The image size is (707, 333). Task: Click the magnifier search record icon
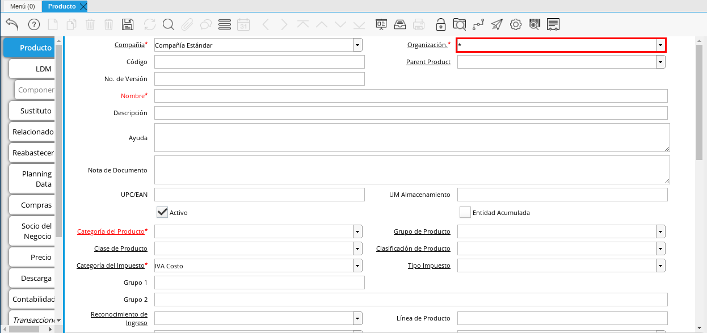click(168, 24)
